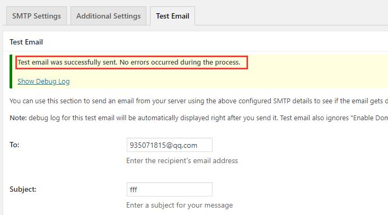Screen dimensions: 388x215
Task: Click the Test Email section heading
Action: click(26, 42)
